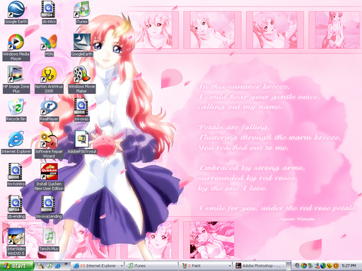This screenshot has width=362, height=271.
Task: Click the 5:27 PM system clock
Action: [349, 266]
